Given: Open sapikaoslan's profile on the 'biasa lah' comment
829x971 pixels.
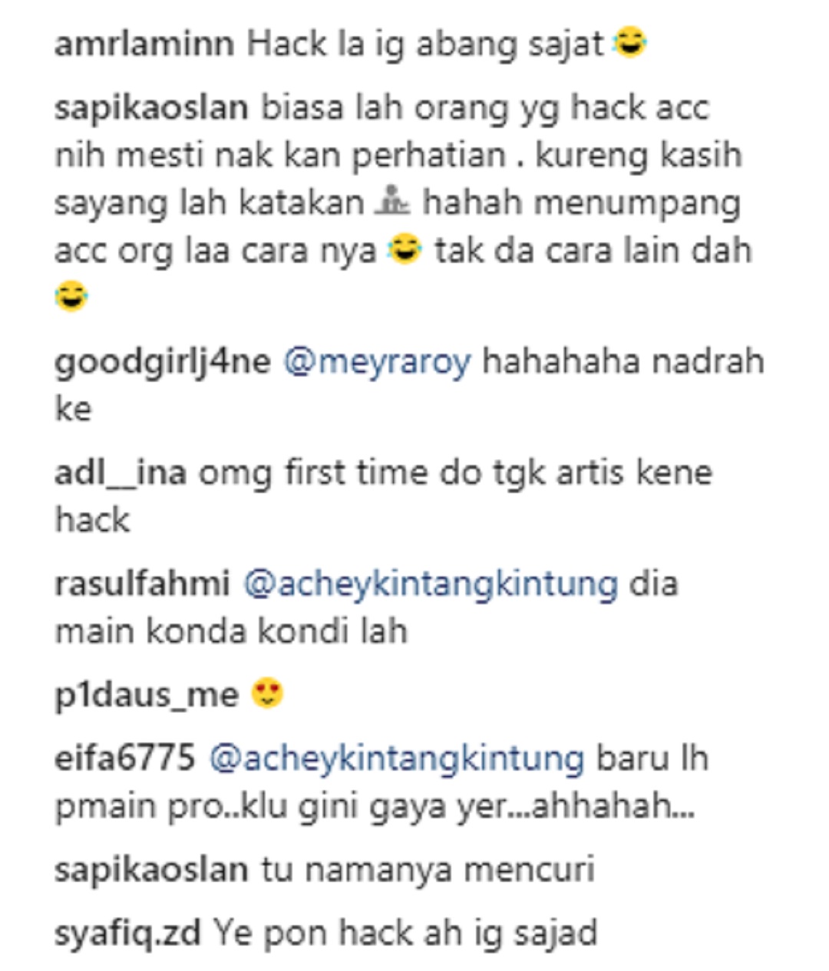Looking at the screenshot, I should tap(151, 109).
